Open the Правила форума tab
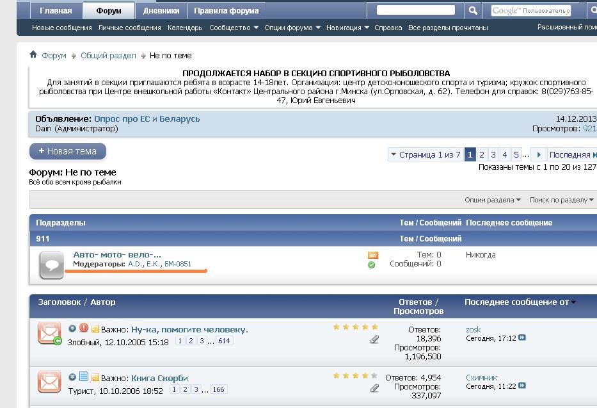This screenshot has height=408, width=597. coord(226,11)
